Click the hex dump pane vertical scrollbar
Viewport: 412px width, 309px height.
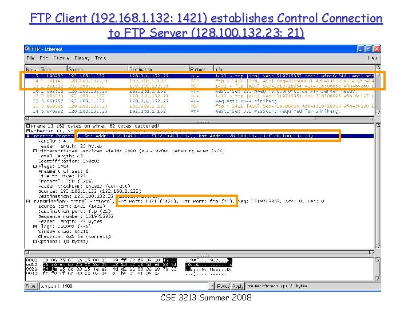378,270
